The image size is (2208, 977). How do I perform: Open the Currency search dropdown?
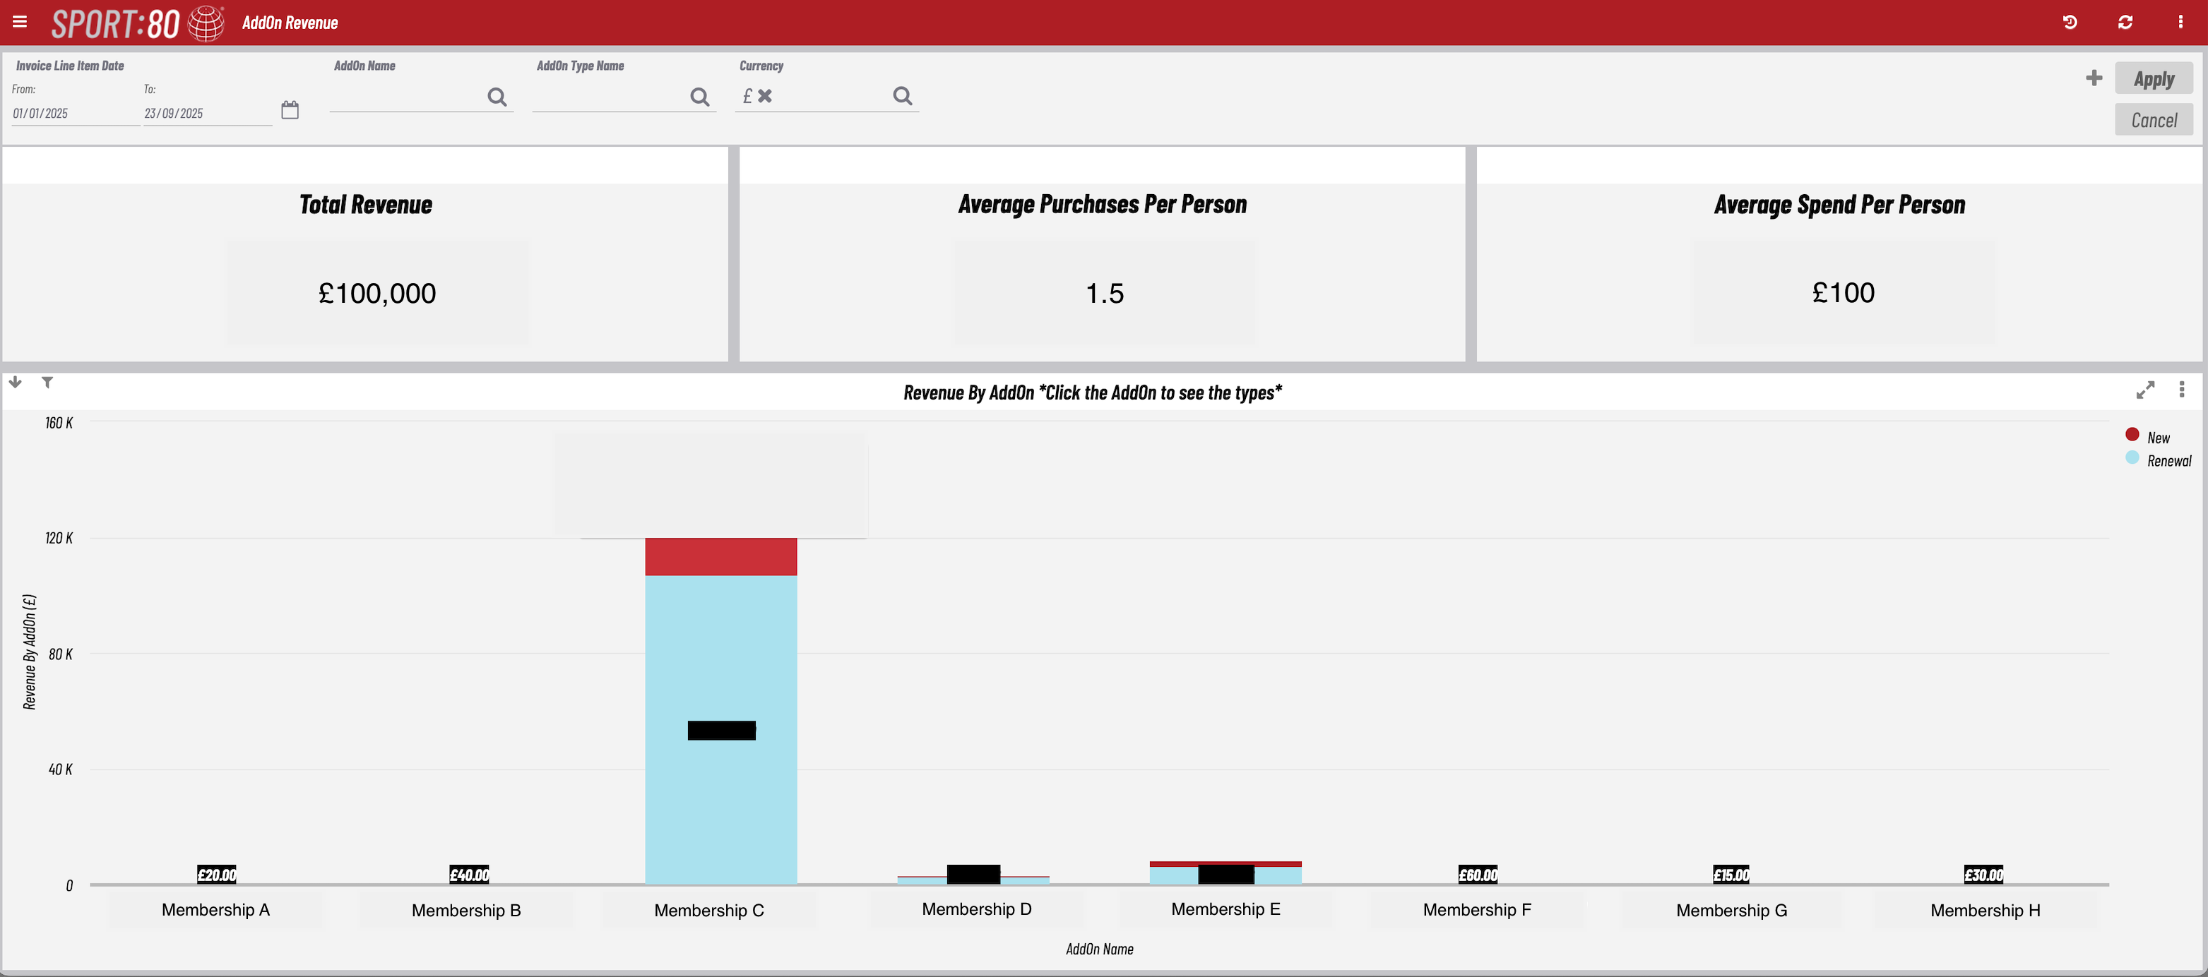tap(902, 96)
